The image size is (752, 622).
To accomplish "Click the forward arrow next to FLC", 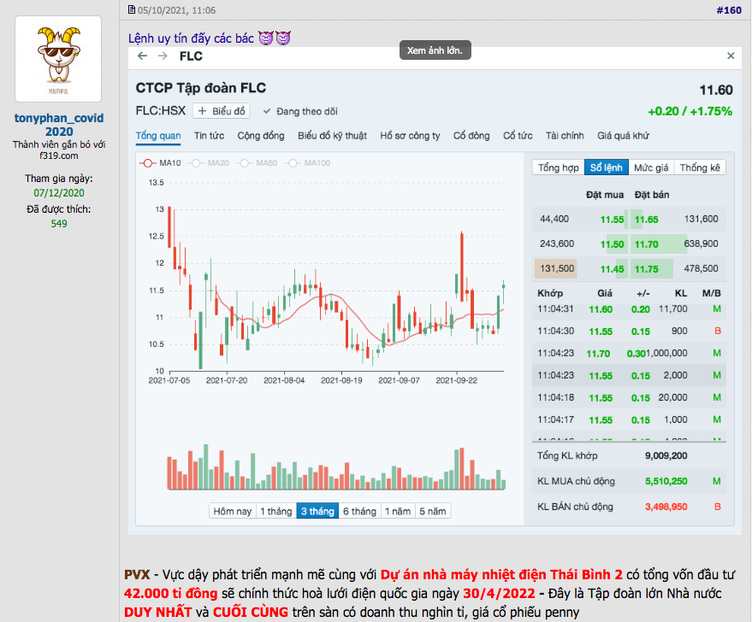I will (x=163, y=56).
